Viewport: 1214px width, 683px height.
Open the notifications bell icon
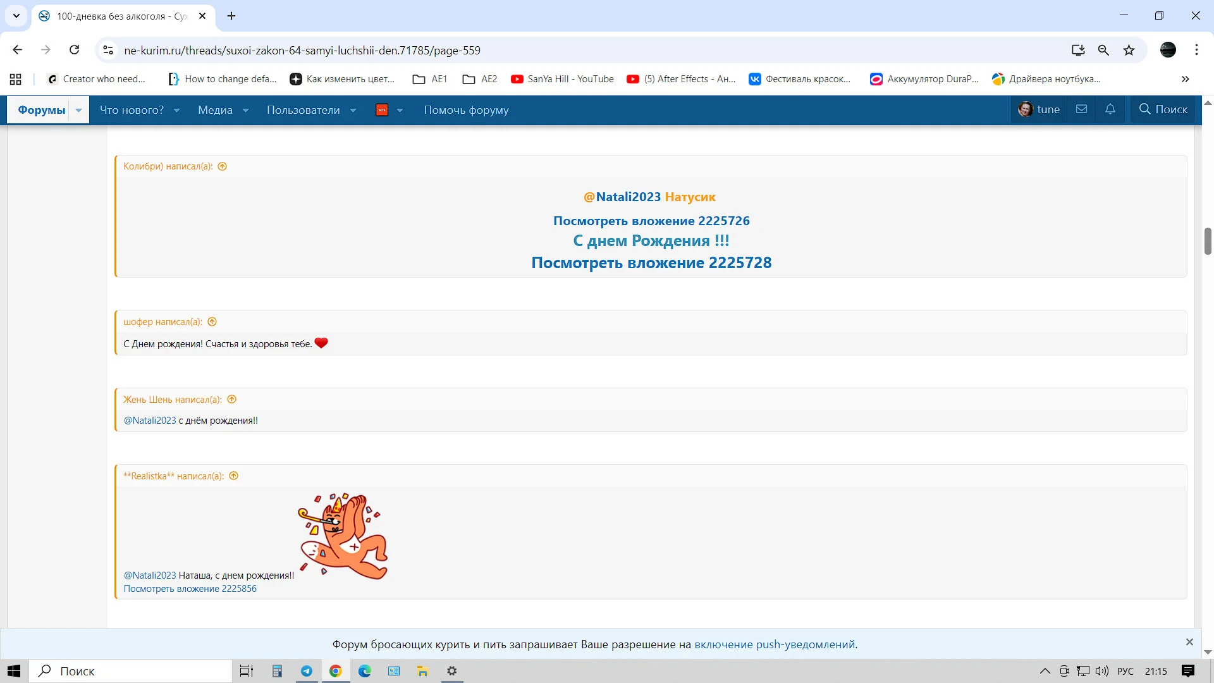pyautogui.click(x=1110, y=109)
